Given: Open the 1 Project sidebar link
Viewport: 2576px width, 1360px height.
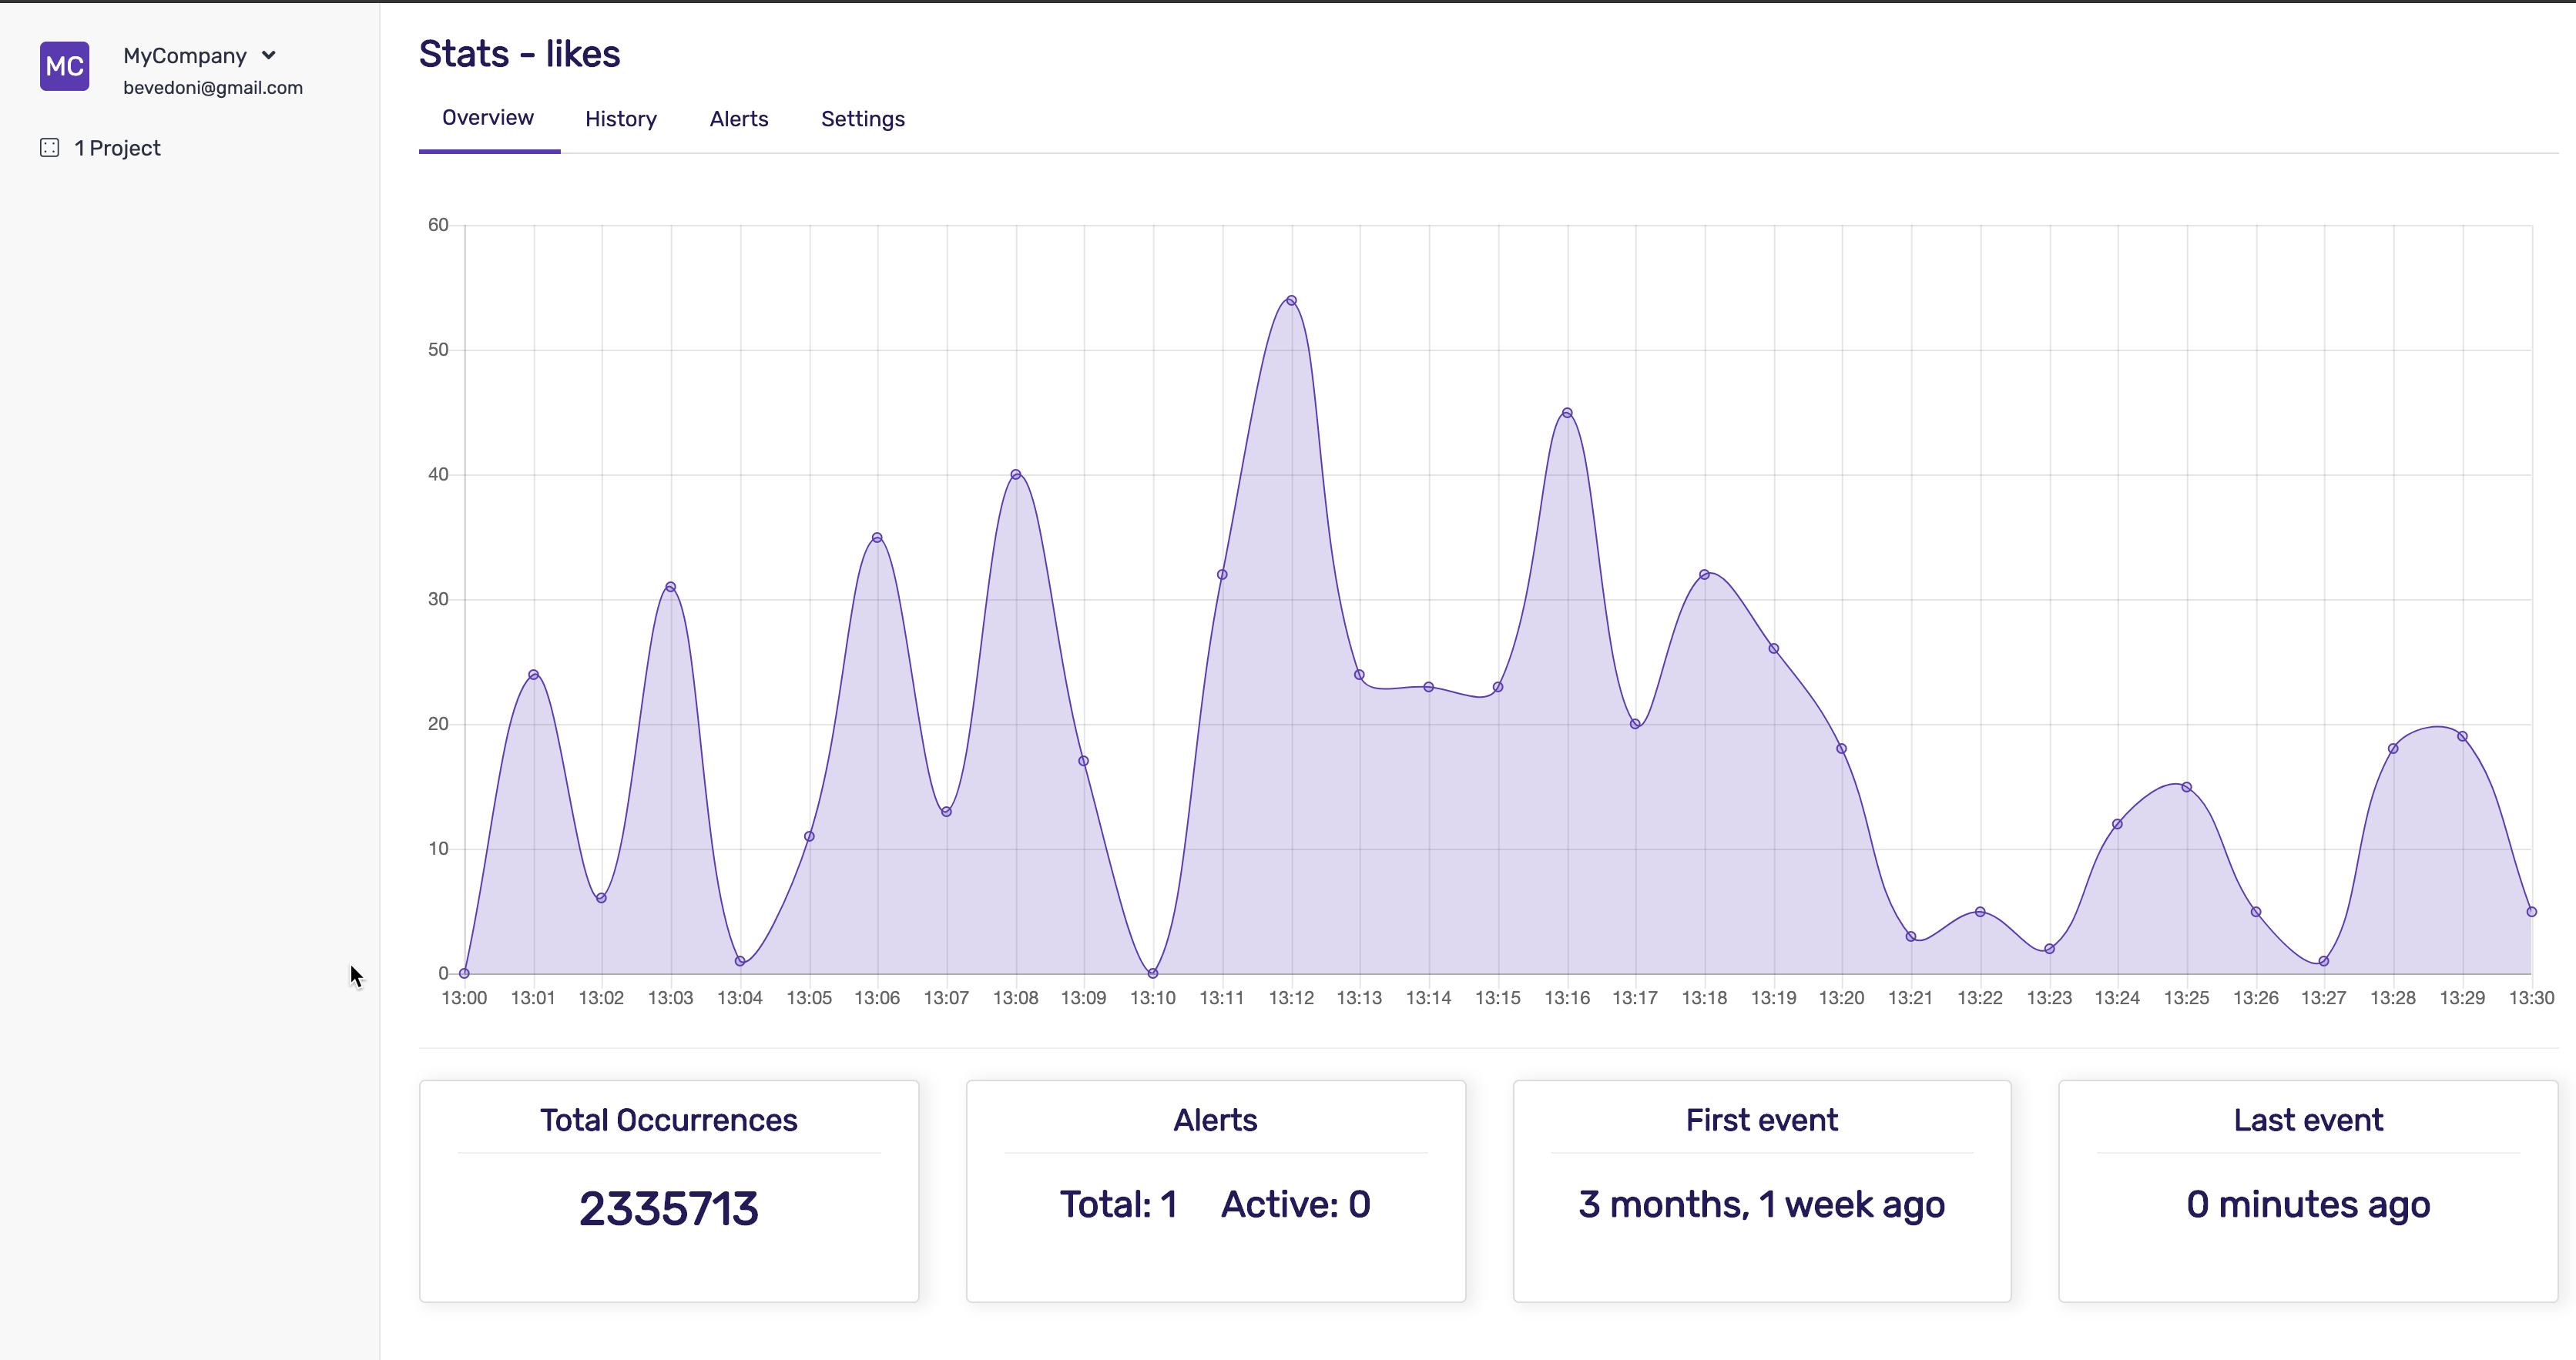Looking at the screenshot, I should point(117,148).
